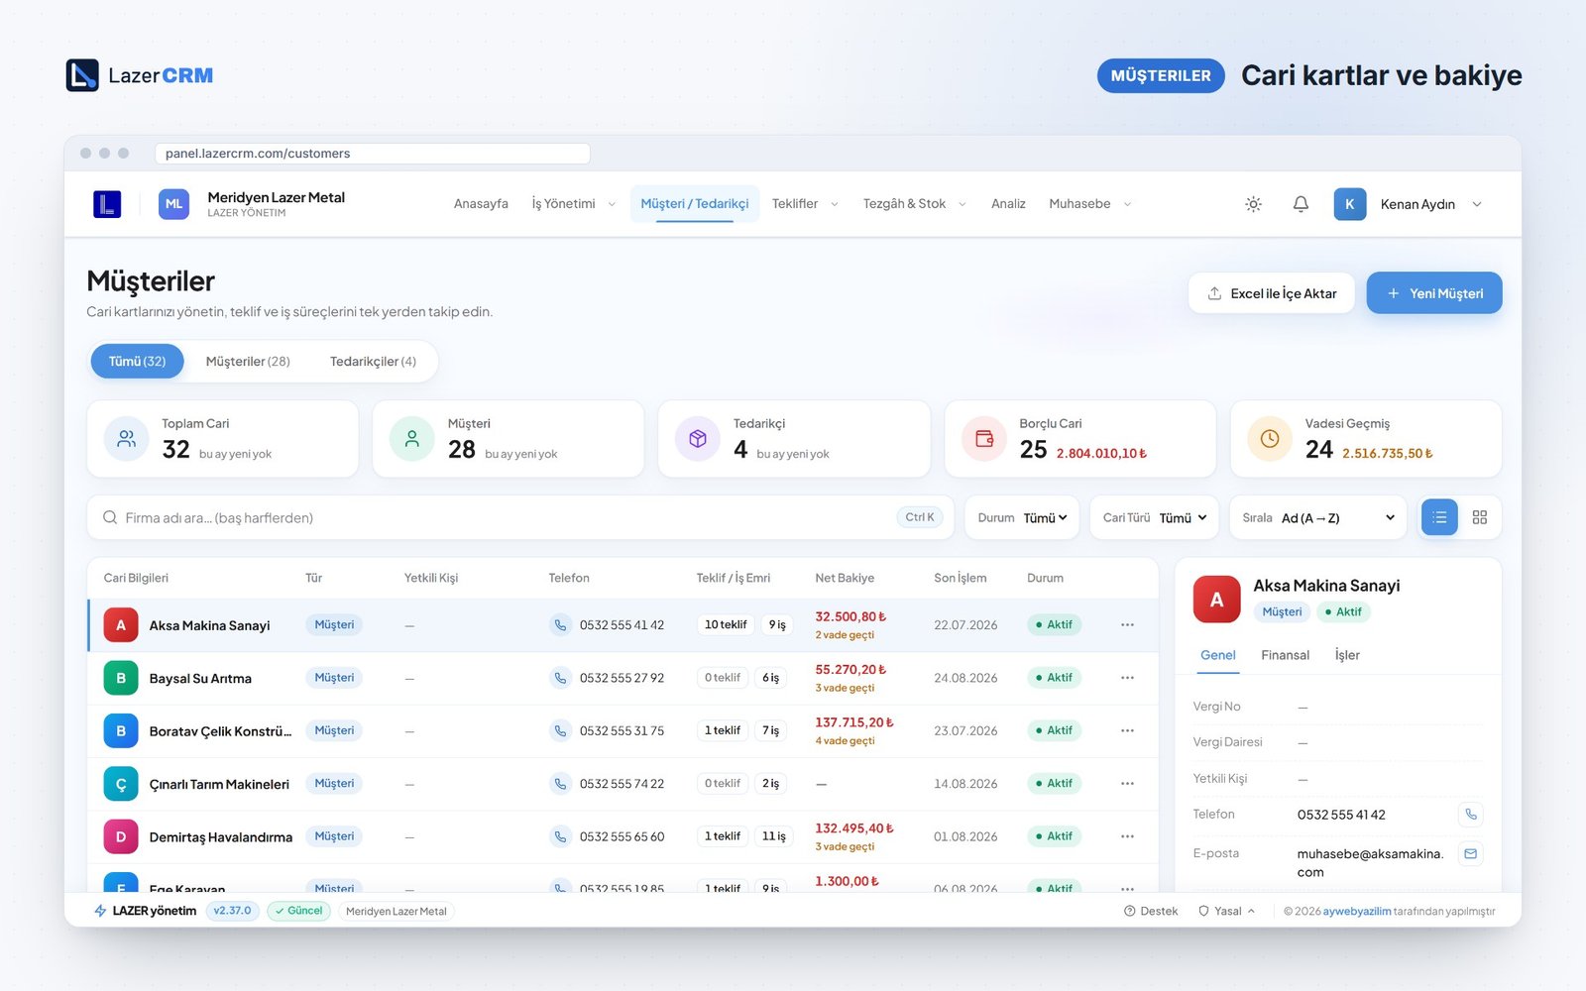Image resolution: width=1586 pixels, height=991 pixels.
Task: Switch to the İşler tab
Action: pyautogui.click(x=1347, y=655)
